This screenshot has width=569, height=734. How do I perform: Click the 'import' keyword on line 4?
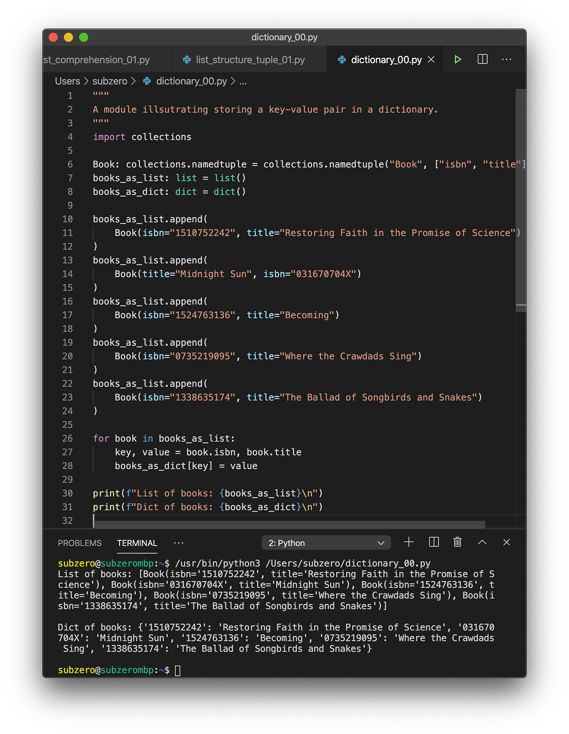tap(109, 137)
